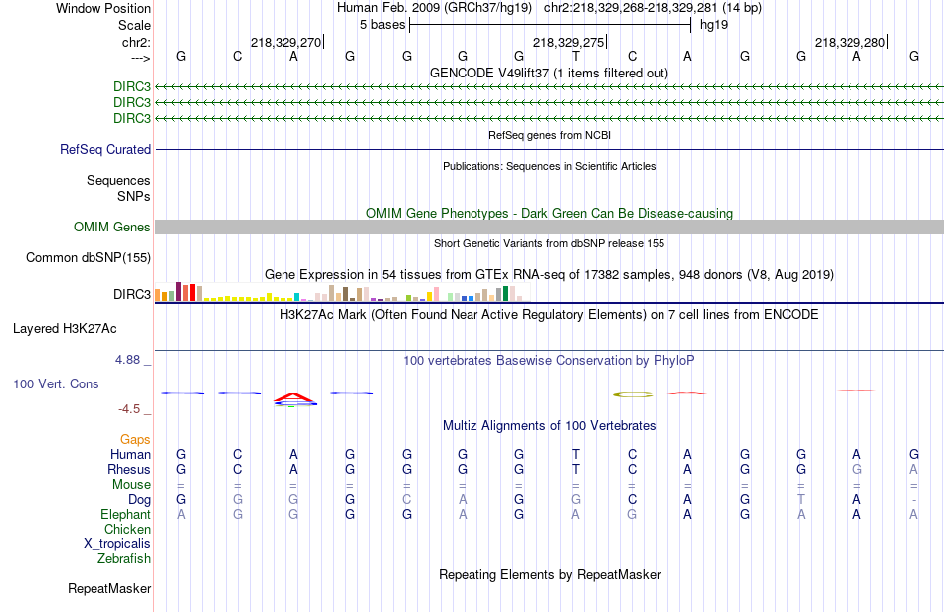This screenshot has height=612, width=945.
Task: Select the Chicken alignment row label
Action: point(127,529)
